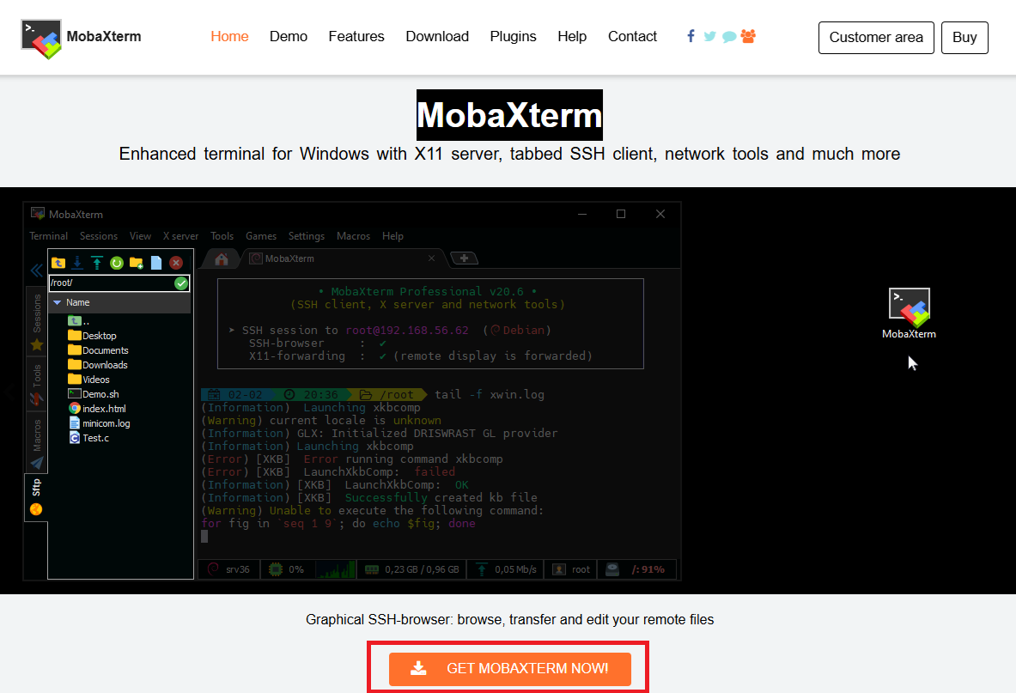Viewport: 1016px width, 693px height.
Task: Click the red delete icon in SFTP toolbar
Action: [x=175, y=263]
